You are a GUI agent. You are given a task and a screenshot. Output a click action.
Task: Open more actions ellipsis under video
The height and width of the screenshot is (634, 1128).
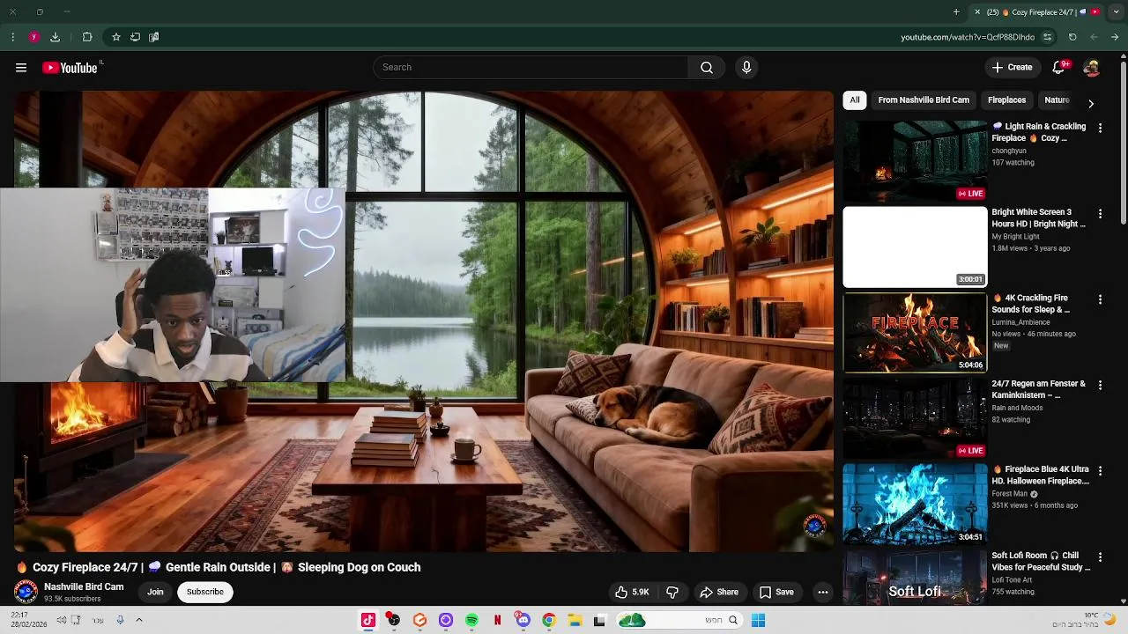(x=822, y=593)
